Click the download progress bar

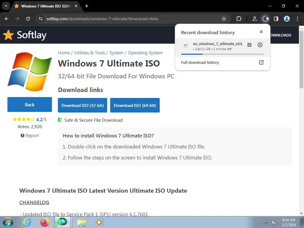(223, 54)
